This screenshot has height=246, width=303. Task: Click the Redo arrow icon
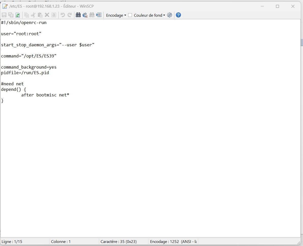click(x=69, y=15)
